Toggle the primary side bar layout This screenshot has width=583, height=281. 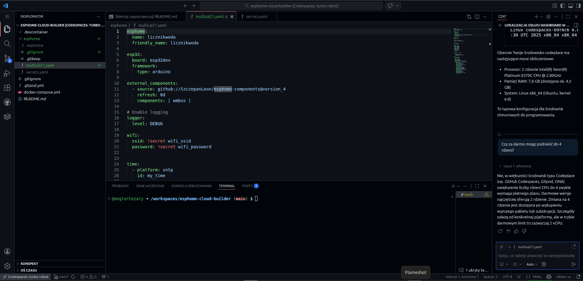tap(563, 6)
